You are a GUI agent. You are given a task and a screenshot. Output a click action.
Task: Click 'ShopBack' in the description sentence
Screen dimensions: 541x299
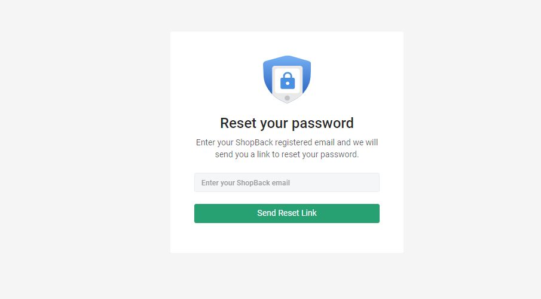(254, 143)
